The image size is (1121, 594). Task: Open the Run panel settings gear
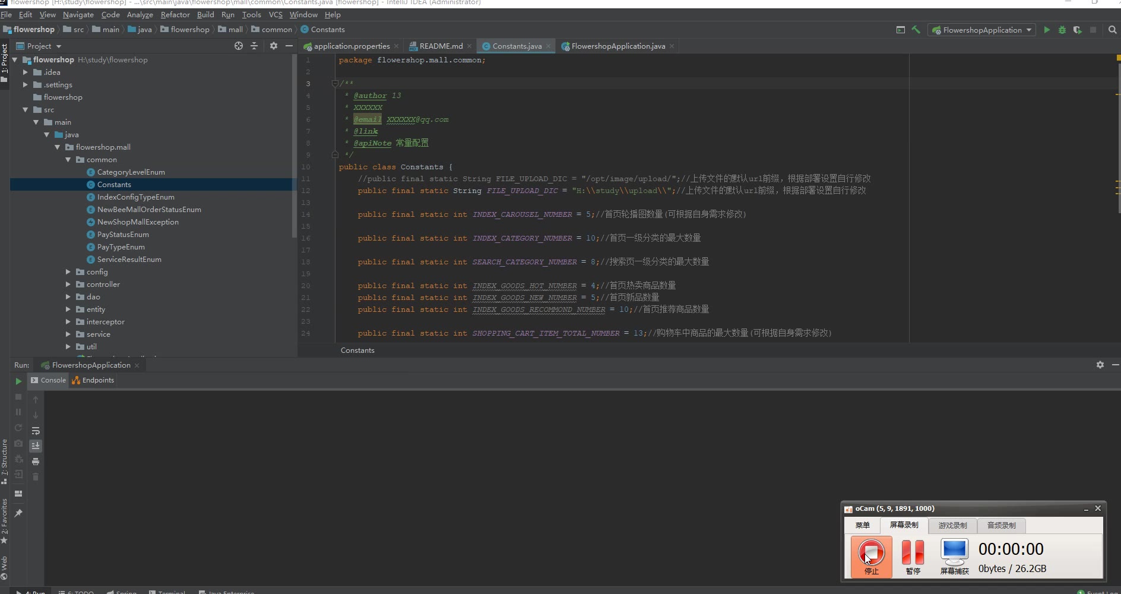point(1100,365)
